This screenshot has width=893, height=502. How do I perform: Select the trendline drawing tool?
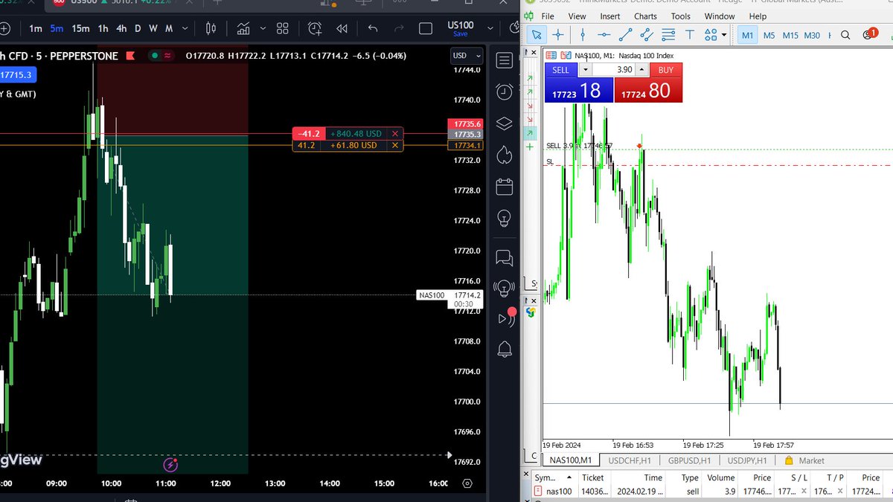tap(625, 35)
